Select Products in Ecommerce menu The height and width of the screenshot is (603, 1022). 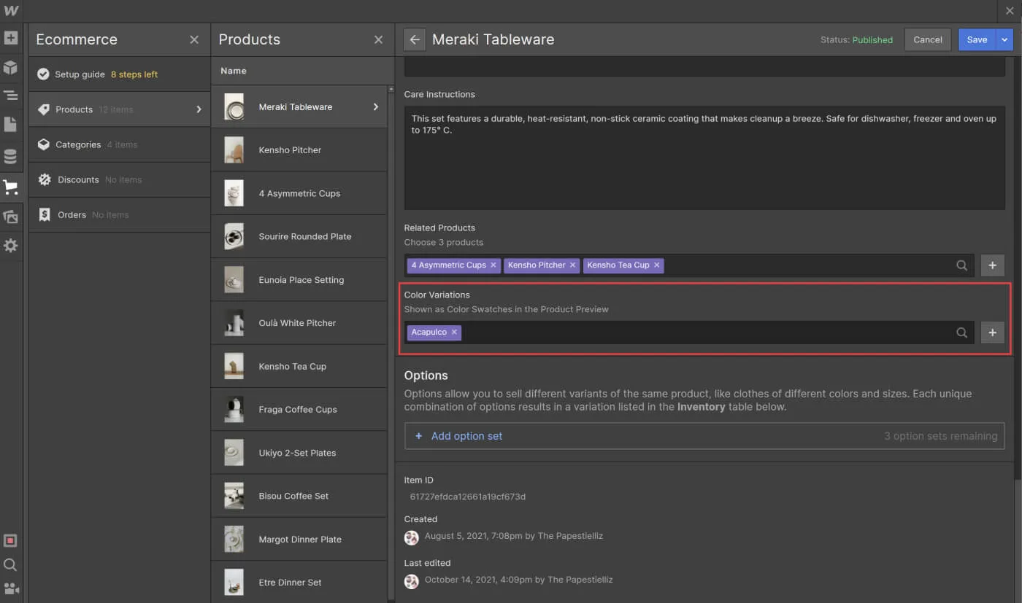pos(120,109)
